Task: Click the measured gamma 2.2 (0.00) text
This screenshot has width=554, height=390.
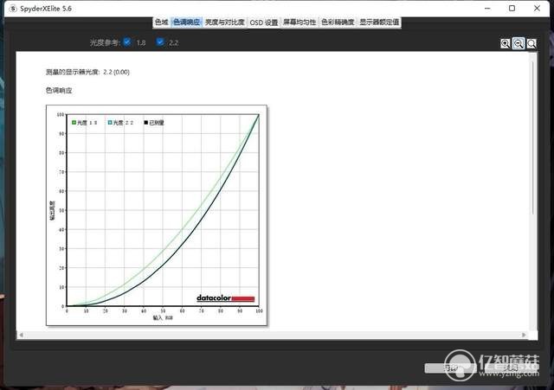Action: (x=87, y=72)
